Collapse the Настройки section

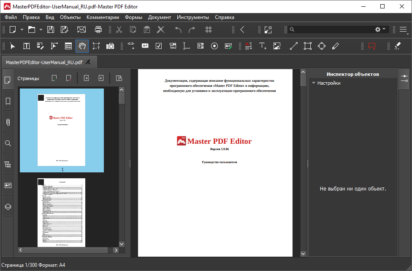pyautogui.click(x=314, y=83)
